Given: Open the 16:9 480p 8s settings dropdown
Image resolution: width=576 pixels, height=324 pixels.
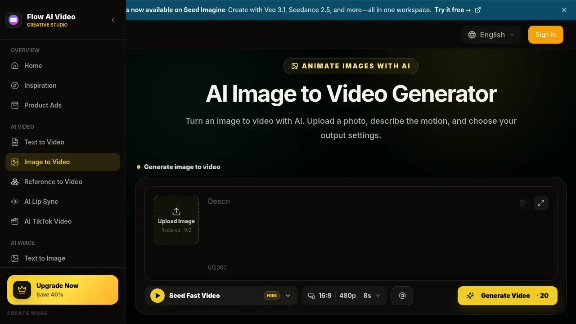Looking at the screenshot, I should click(344, 296).
